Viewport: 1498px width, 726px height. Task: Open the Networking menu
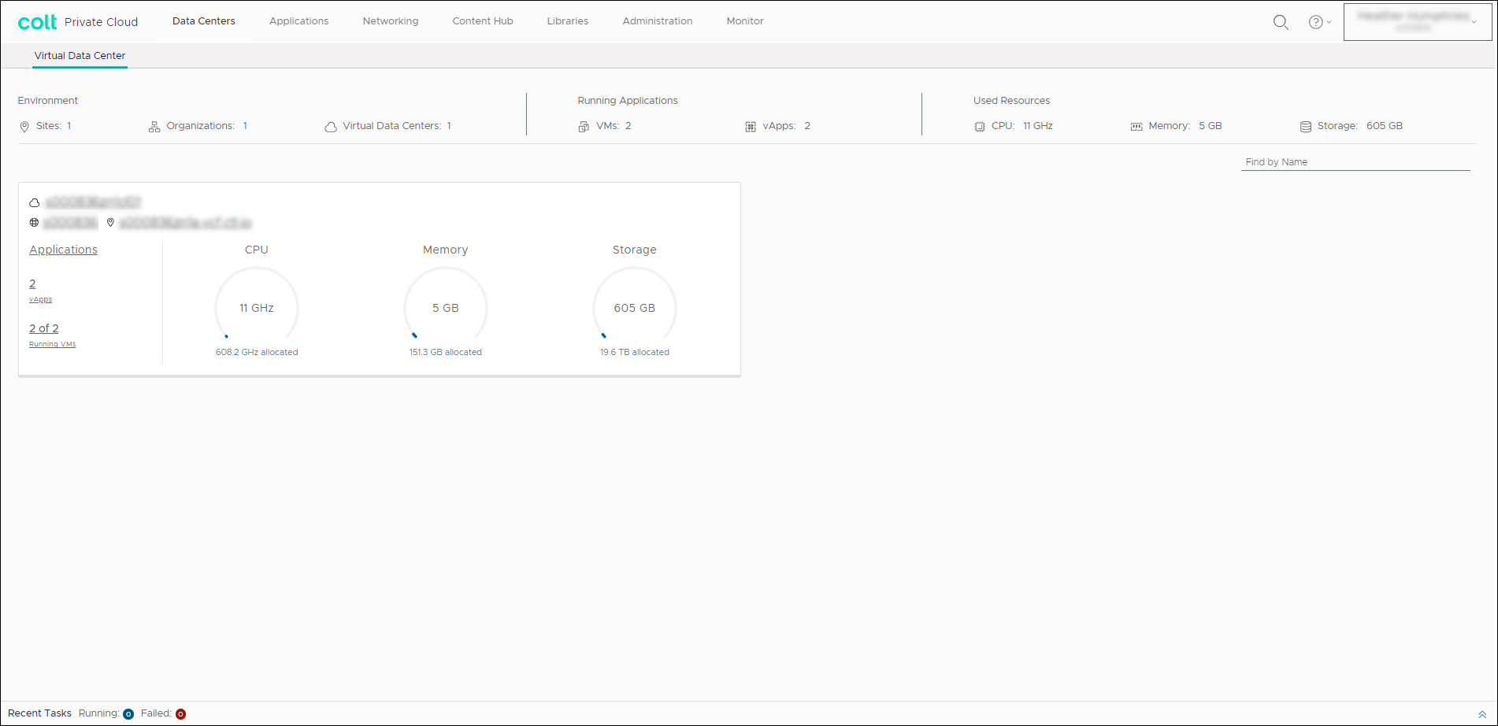[x=391, y=21]
